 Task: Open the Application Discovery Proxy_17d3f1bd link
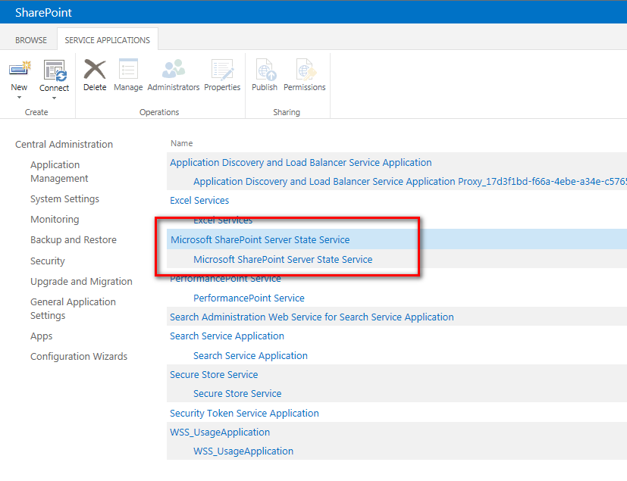[410, 181]
